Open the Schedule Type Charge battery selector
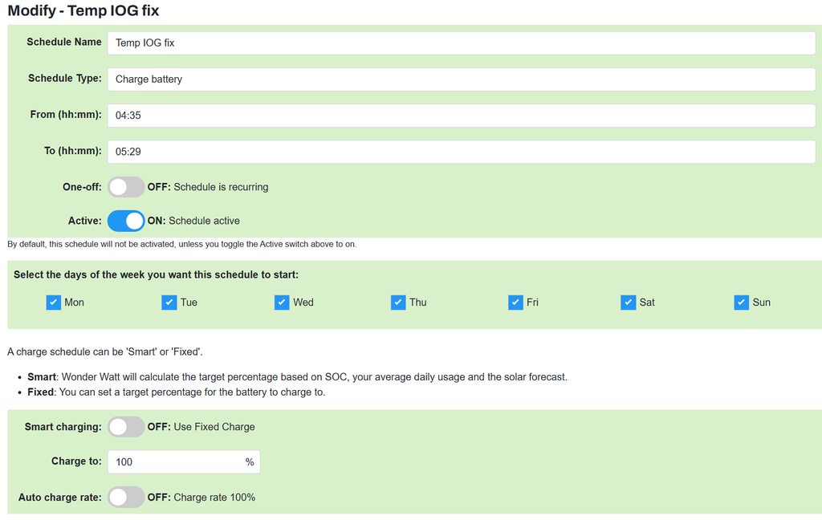The height and width of the screenshot is (520, 822). click(x=461, y=79)
